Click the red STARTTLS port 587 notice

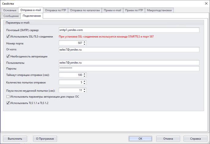tap(106, 37)
